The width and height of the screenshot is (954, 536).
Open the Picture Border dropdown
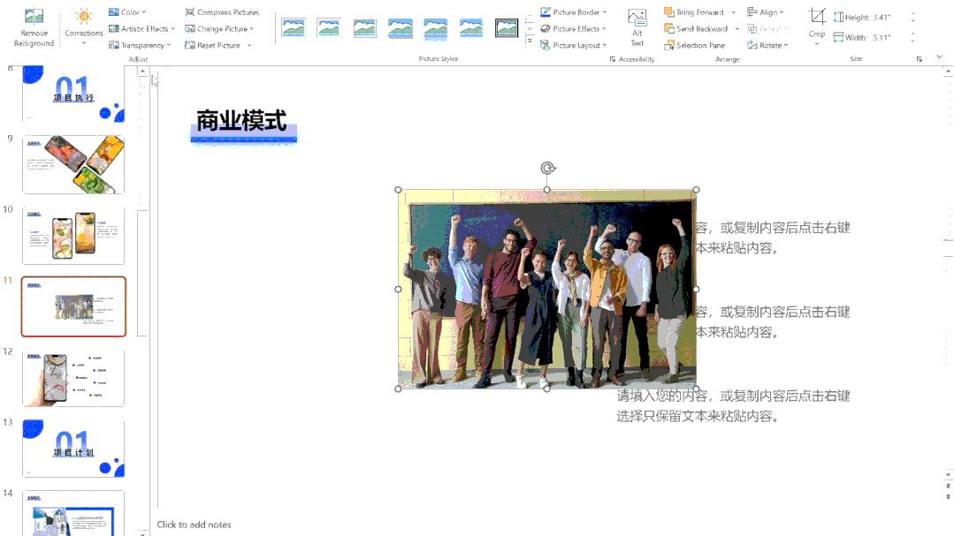coord(574,11)
